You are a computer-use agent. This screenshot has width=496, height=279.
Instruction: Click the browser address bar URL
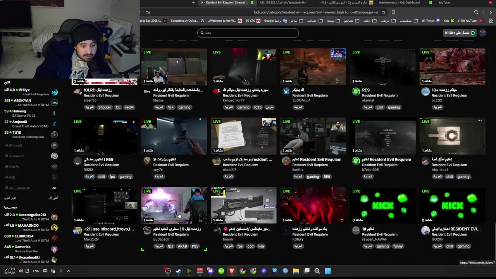316,12
